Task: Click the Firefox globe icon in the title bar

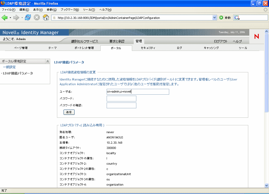Action: pos(3,3)
